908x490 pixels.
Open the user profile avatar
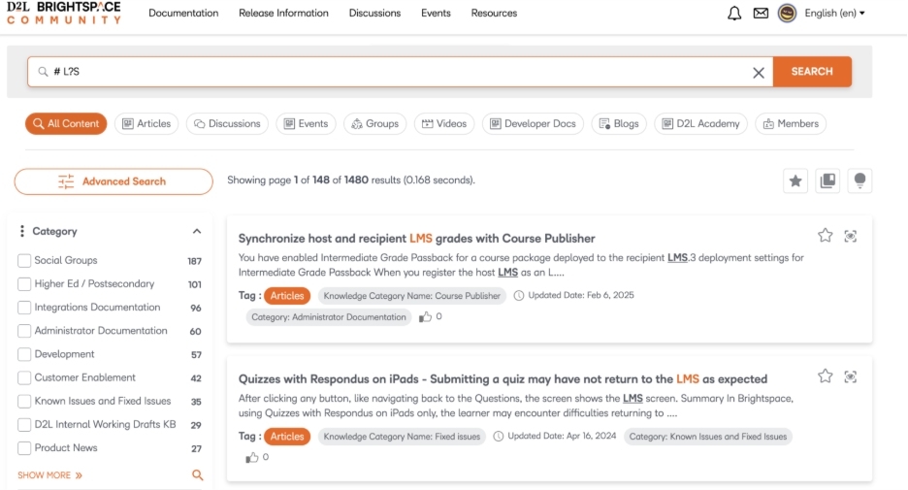click(787, 13)
